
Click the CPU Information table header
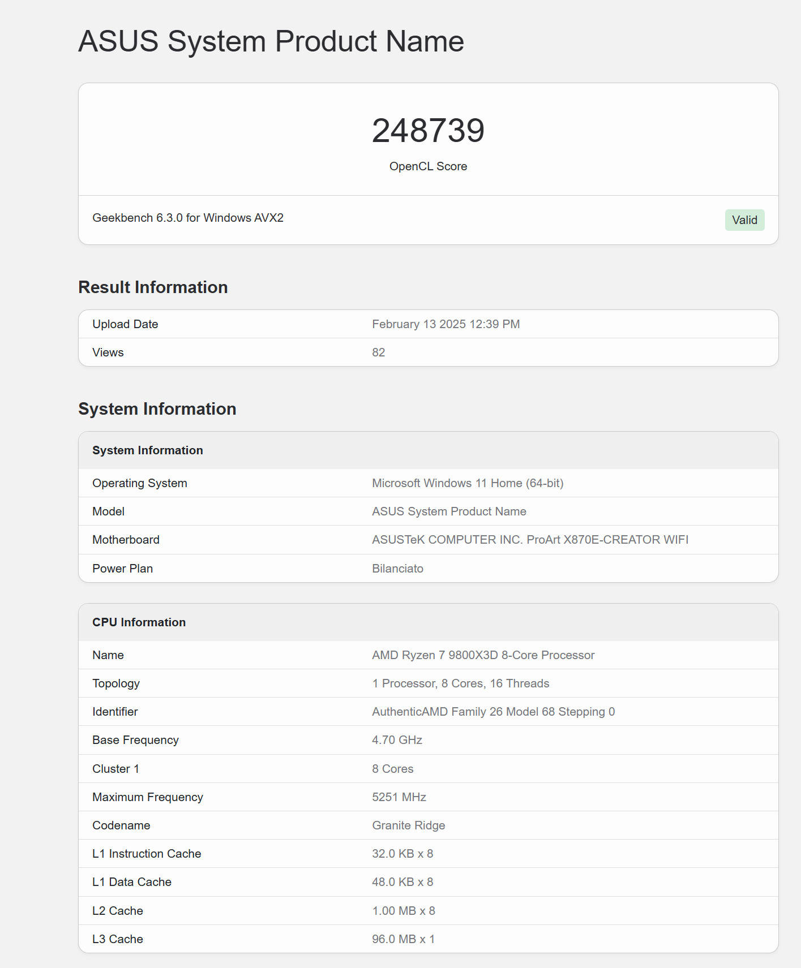click(139, 622)
